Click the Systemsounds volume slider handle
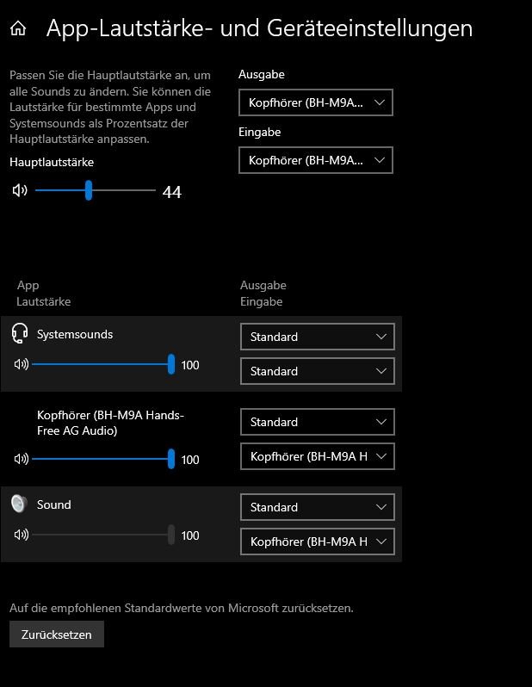 pos(171,364)
